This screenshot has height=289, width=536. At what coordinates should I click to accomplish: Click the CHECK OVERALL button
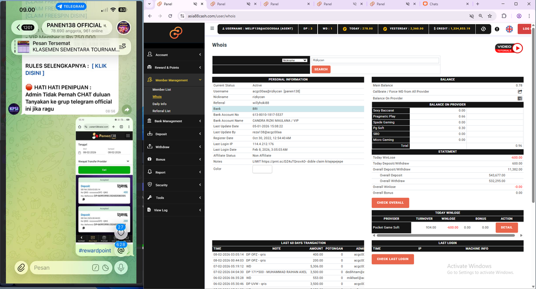tap(390, 203)
